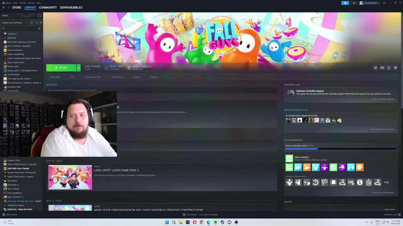Open the Support link
Viewport: 403px width, 226px height.
pyautogui.click(x=154, y=77)
